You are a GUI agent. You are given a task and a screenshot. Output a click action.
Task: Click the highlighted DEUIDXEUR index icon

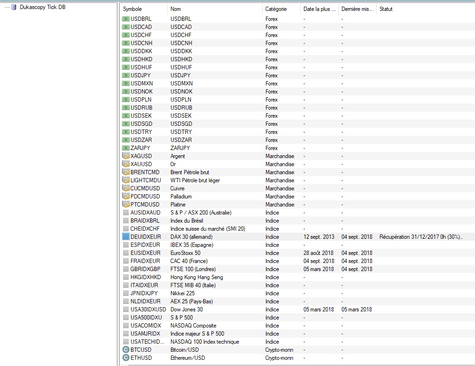[x=126, y=237]
